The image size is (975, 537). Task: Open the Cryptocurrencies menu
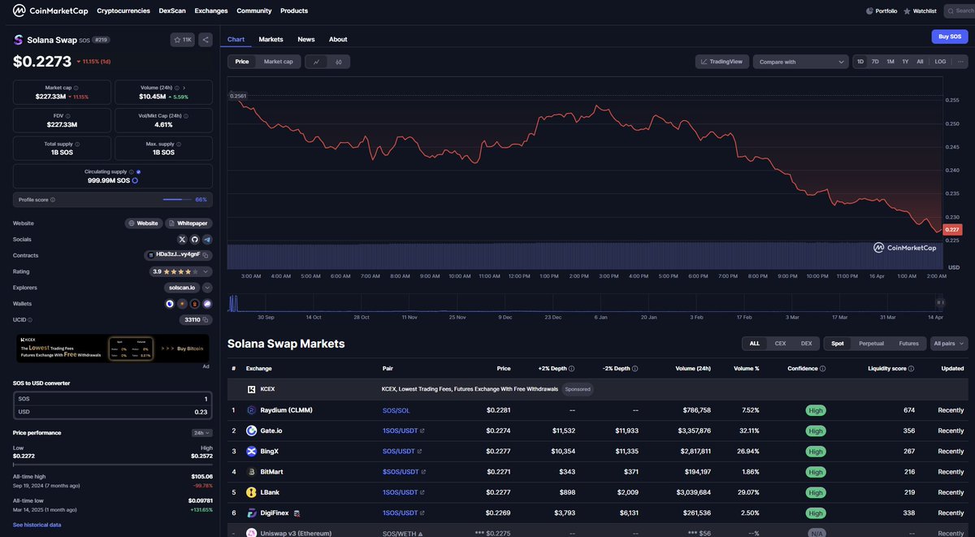(123, 11)
